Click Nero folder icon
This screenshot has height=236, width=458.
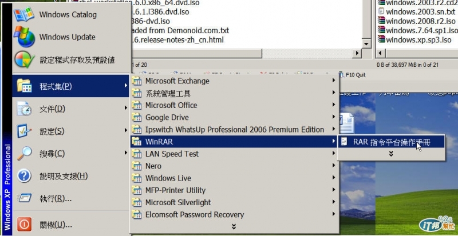[x=137, y=166]
